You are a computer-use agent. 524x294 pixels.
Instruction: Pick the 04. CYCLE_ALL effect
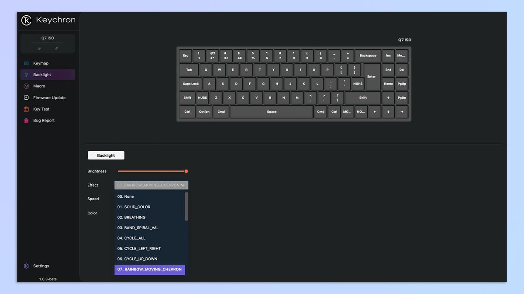coord(131,238)
